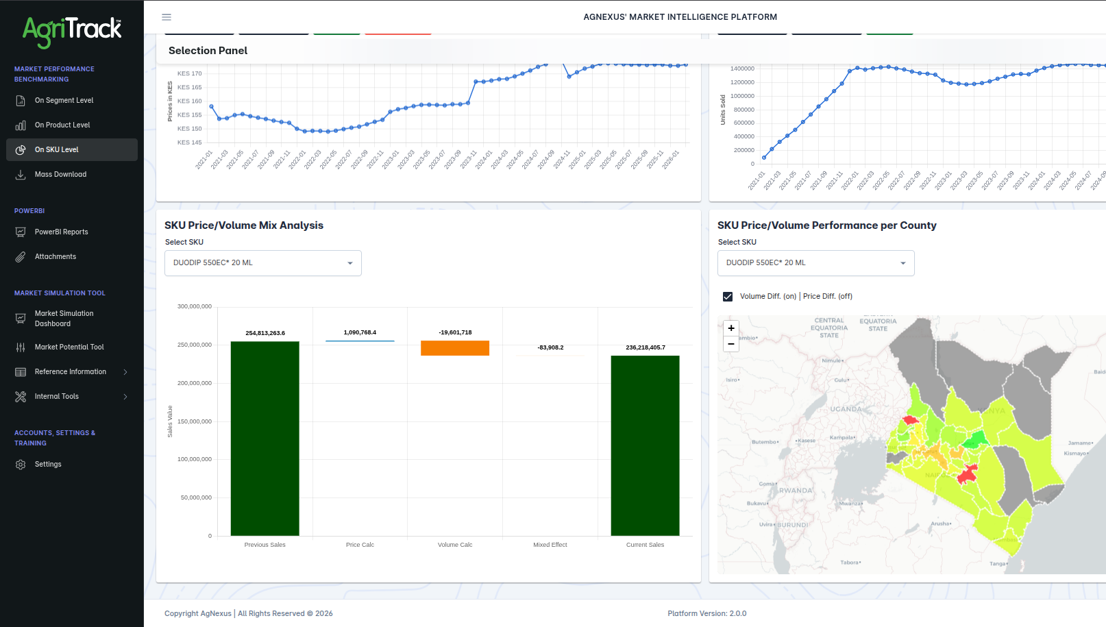Click the -83,908.2 Mixed Effect value
This screenshot has width=1106, height=627.
click(550, 347)
